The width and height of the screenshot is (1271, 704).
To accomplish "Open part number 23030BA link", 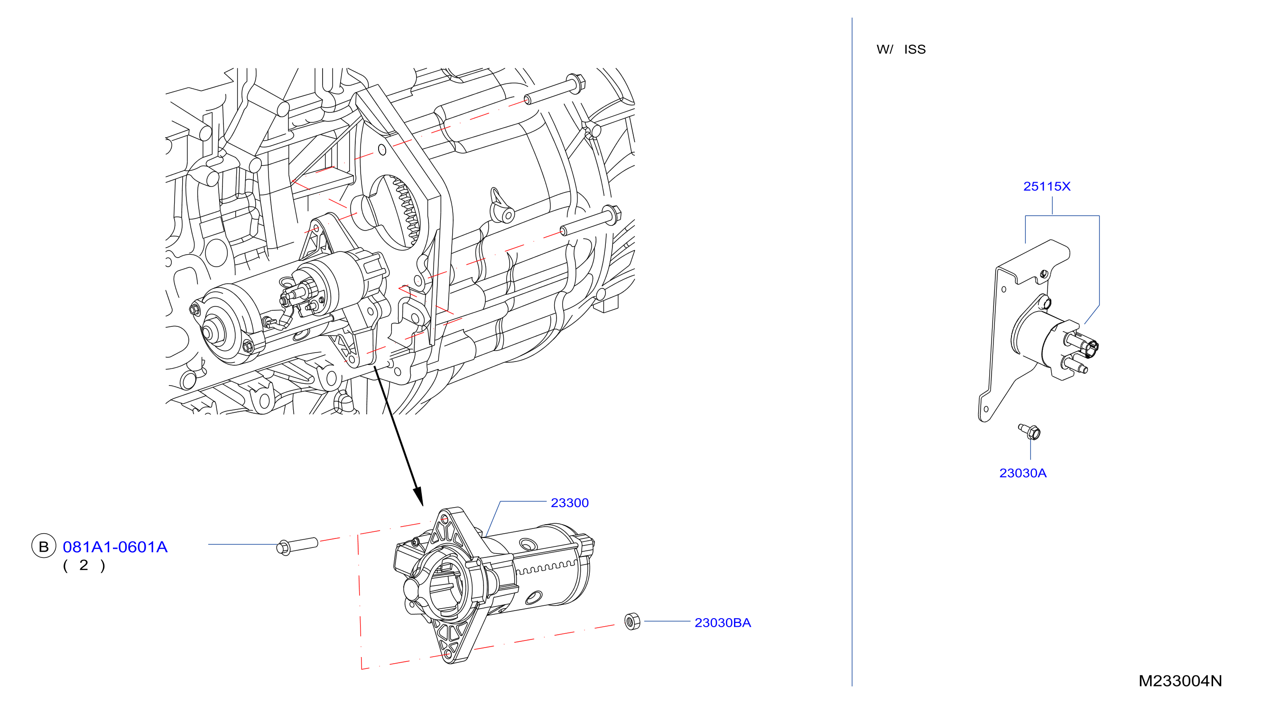I will pos(723,622).
